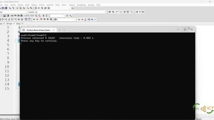
Task: Open the Build menu
Action: (27, 5)
